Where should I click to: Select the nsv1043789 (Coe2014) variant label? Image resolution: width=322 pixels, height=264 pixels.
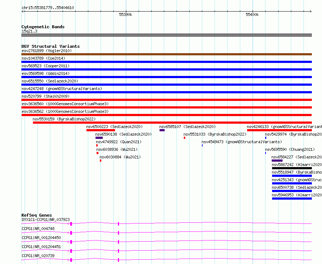tap(43, 58)
